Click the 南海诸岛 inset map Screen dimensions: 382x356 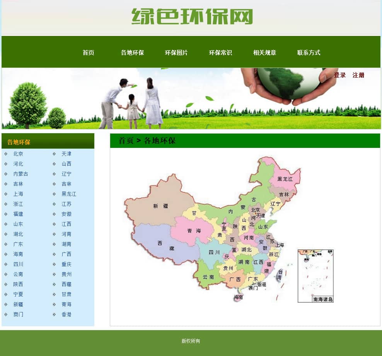coord(315,276)
